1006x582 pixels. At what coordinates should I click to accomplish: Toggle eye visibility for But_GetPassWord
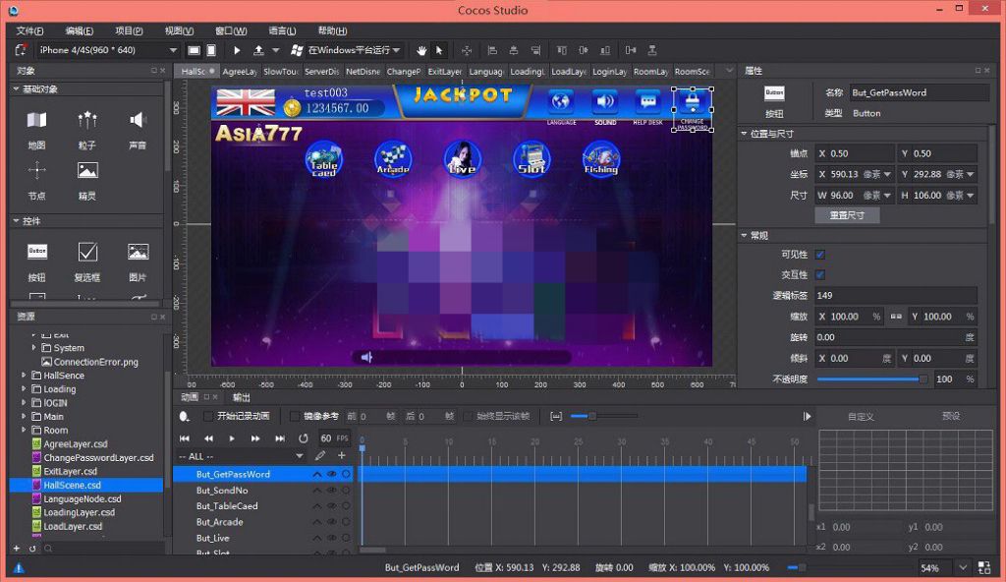[332, 474]
